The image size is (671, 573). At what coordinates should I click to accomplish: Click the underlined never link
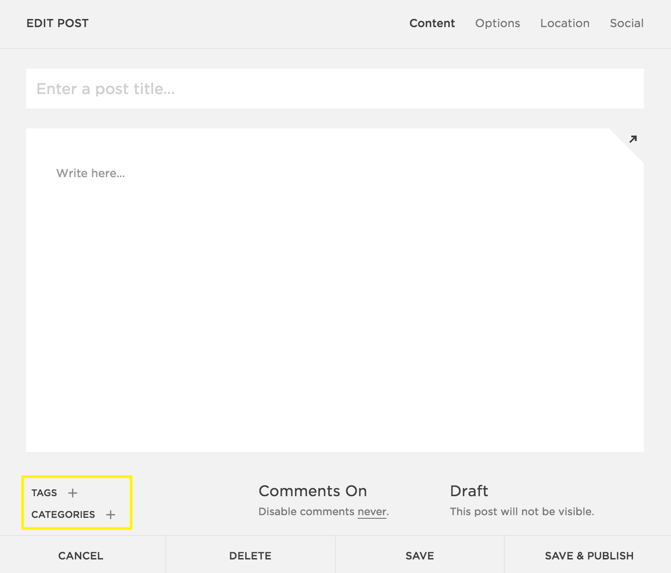[x=372, y=512]
